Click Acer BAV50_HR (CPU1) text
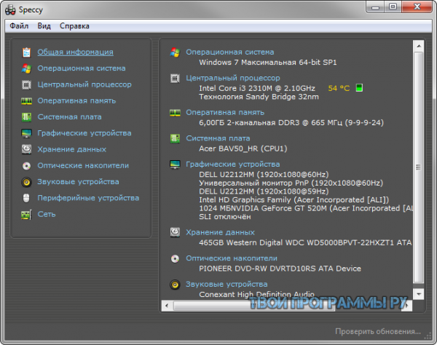This screenshot has height=345, width=437. [x=243, y=148]
